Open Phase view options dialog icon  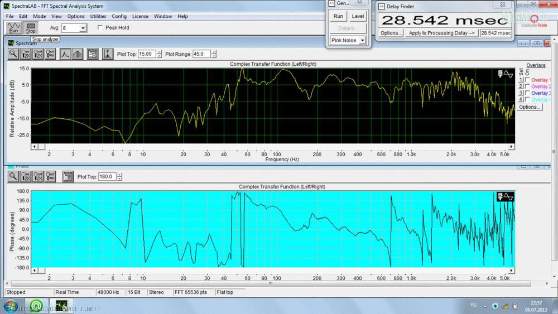(x=68, y=176)
